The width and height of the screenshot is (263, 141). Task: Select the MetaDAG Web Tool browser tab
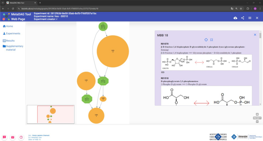21,3
